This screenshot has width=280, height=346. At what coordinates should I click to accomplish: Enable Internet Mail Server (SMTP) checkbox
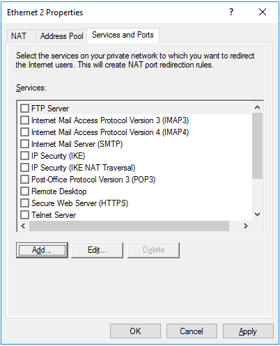24,144
